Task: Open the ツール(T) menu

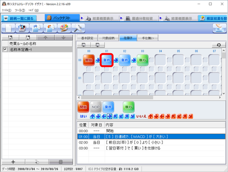Action: click(20, 10)
